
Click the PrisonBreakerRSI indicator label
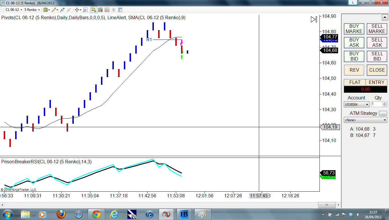pyautogui.click(x=46, y=162)
